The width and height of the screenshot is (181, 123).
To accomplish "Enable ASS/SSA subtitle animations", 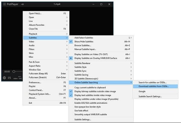I will 101,103.
